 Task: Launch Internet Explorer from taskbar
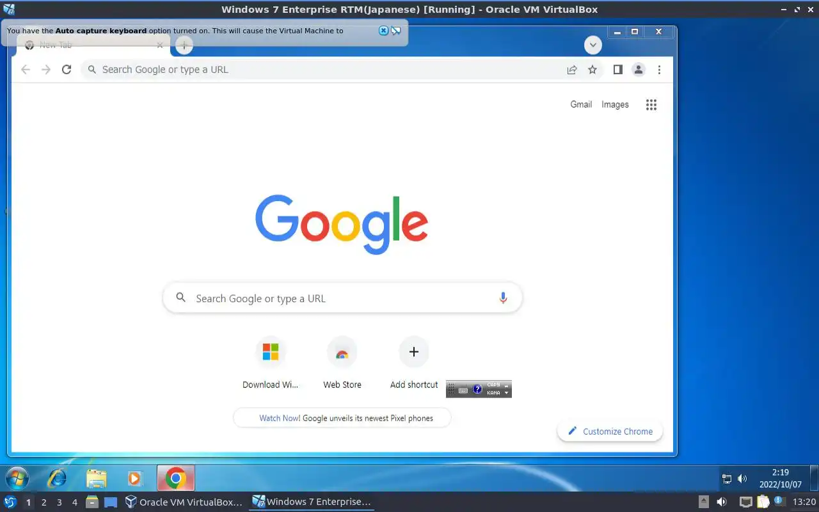pyautogui.click(x=57, y=478)
